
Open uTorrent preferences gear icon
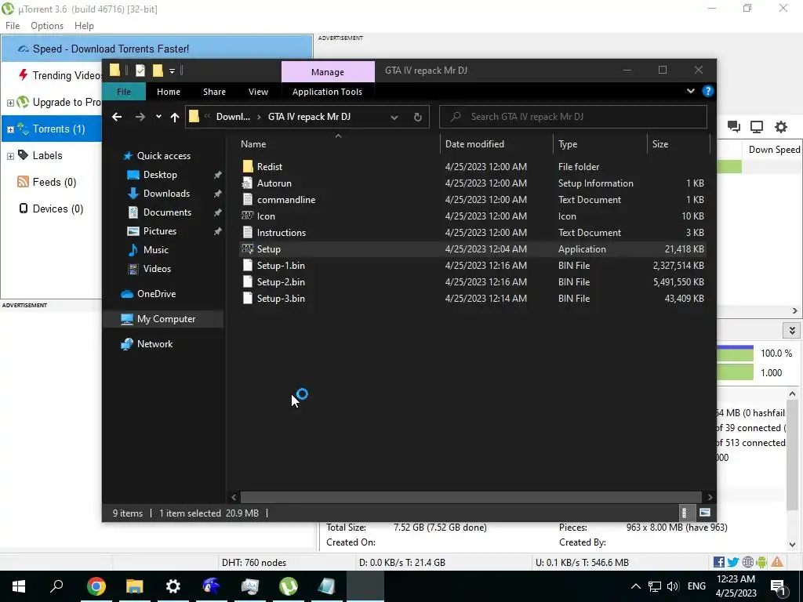(780, 126)
